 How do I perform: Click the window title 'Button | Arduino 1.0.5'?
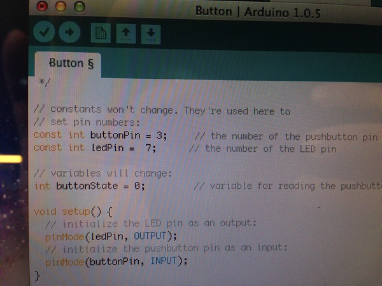[x=258, y=12]
